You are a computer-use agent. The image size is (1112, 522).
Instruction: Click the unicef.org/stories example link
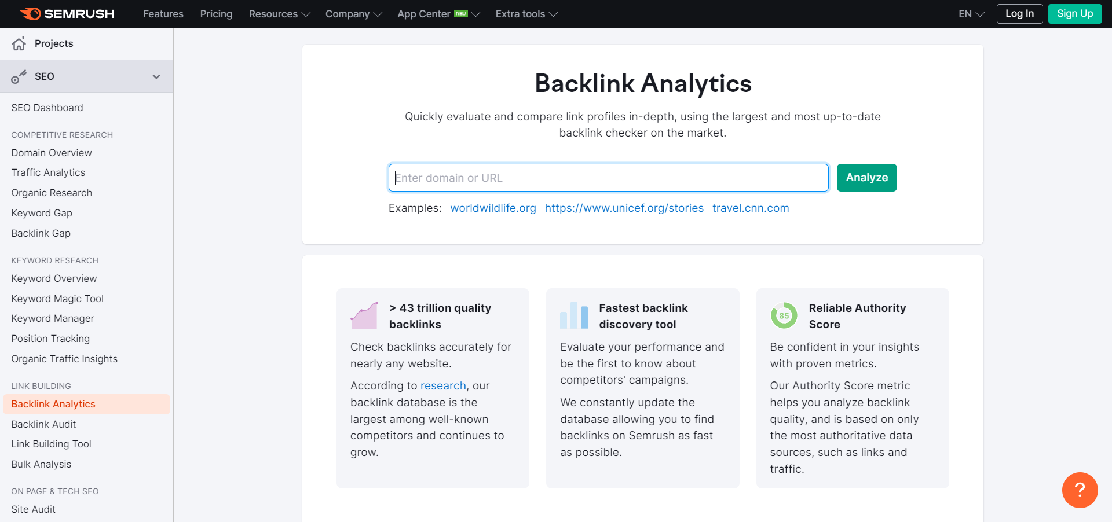624,208
